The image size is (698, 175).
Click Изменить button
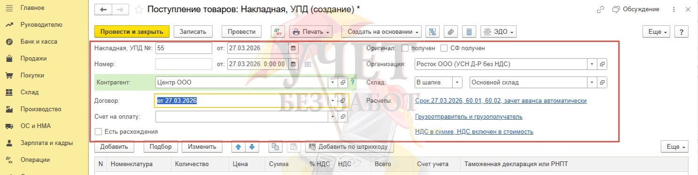coord(202,146)
